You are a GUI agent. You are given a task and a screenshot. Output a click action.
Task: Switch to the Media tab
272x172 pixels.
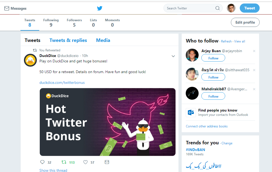(103, 40)
